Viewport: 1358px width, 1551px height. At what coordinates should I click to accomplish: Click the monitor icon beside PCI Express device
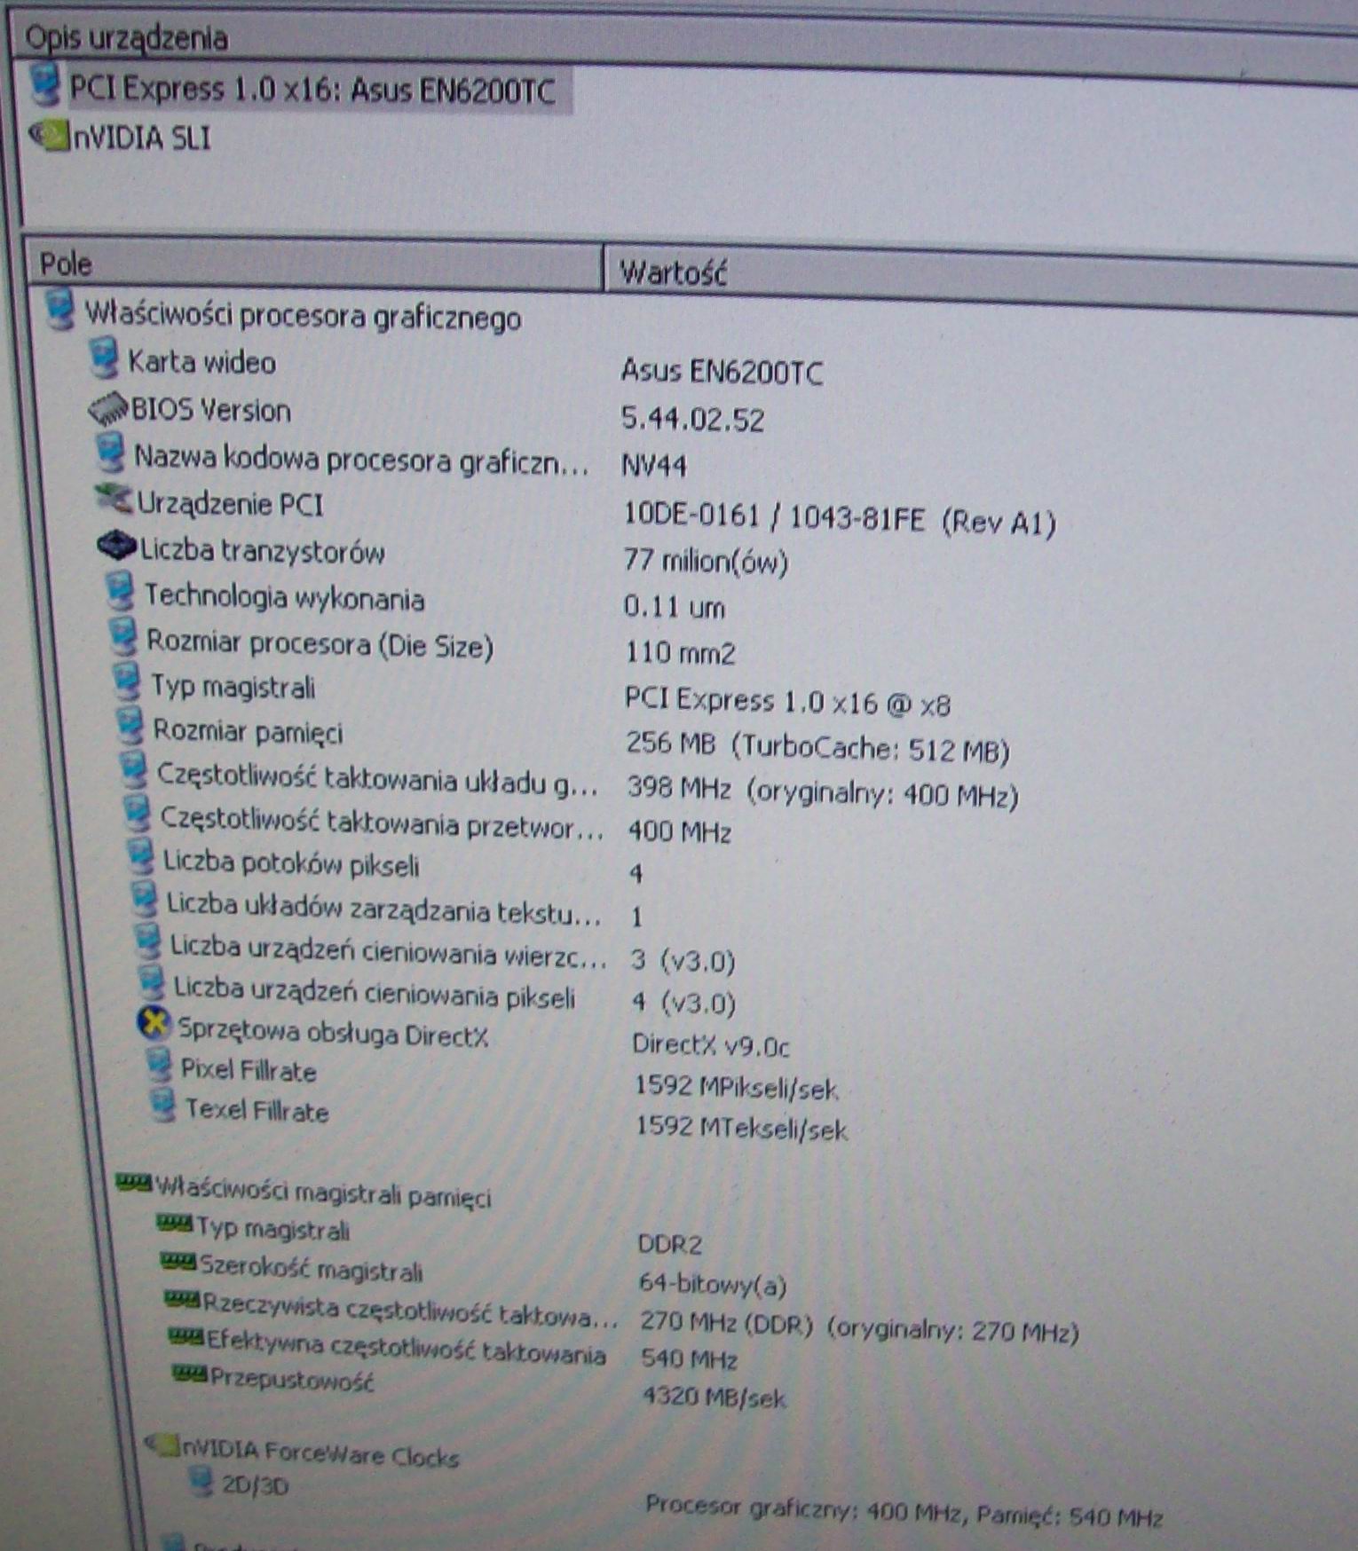[44, 84]
